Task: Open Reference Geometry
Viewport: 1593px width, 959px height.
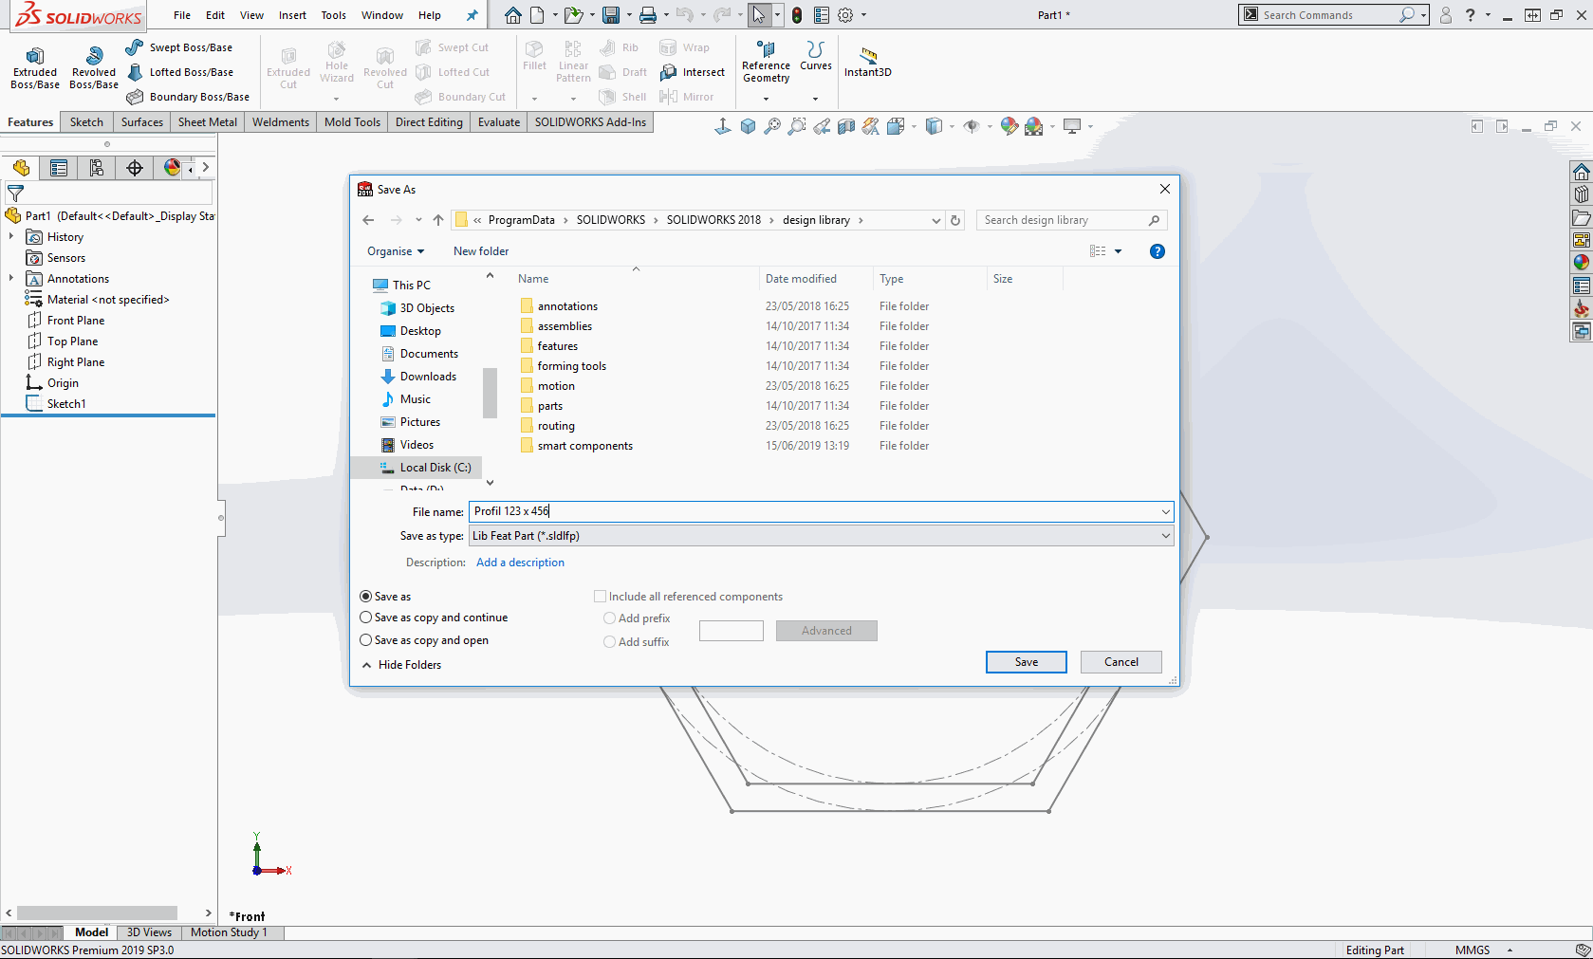Action: tap(765, 65)
